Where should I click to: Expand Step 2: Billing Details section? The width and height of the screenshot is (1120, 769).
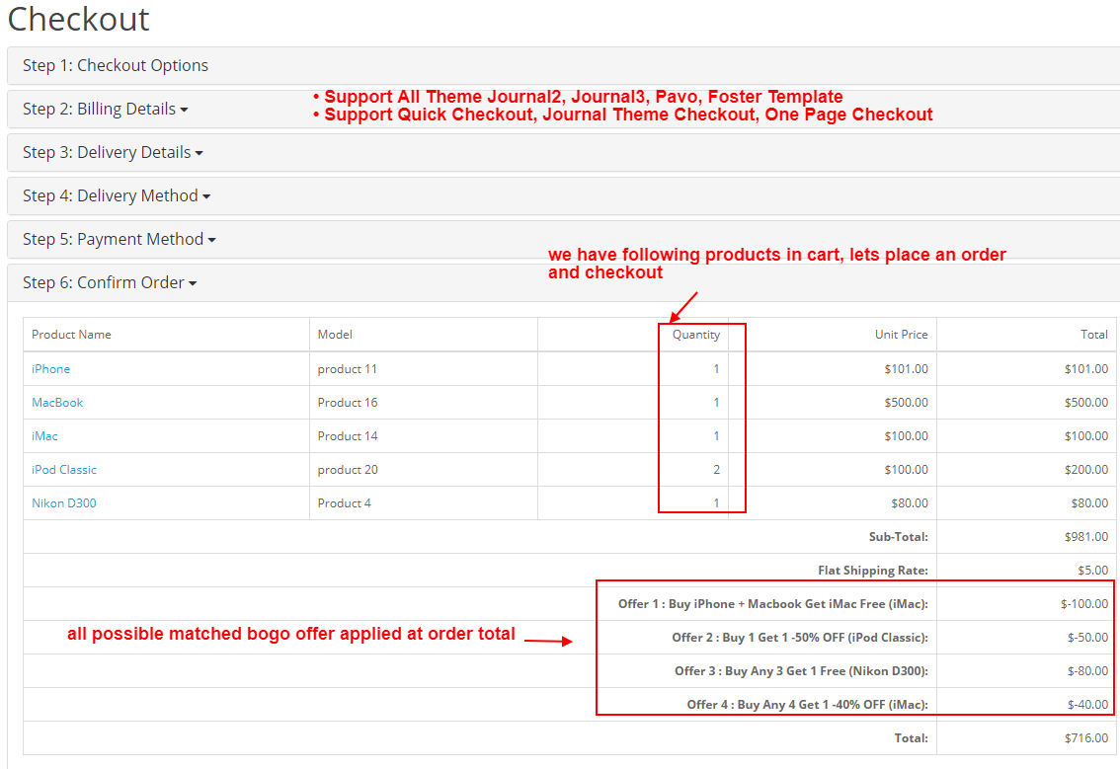[105, 110]
